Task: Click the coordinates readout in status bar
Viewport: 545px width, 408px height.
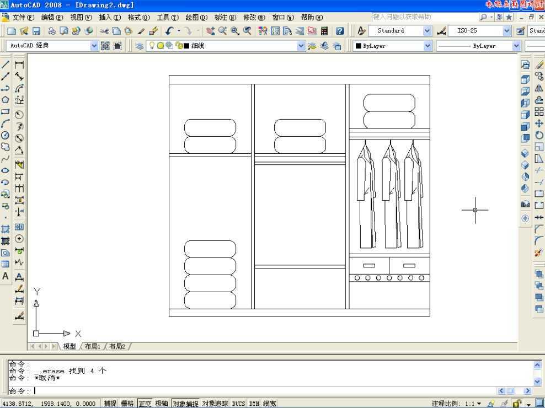Action: [x=49, y=404]
